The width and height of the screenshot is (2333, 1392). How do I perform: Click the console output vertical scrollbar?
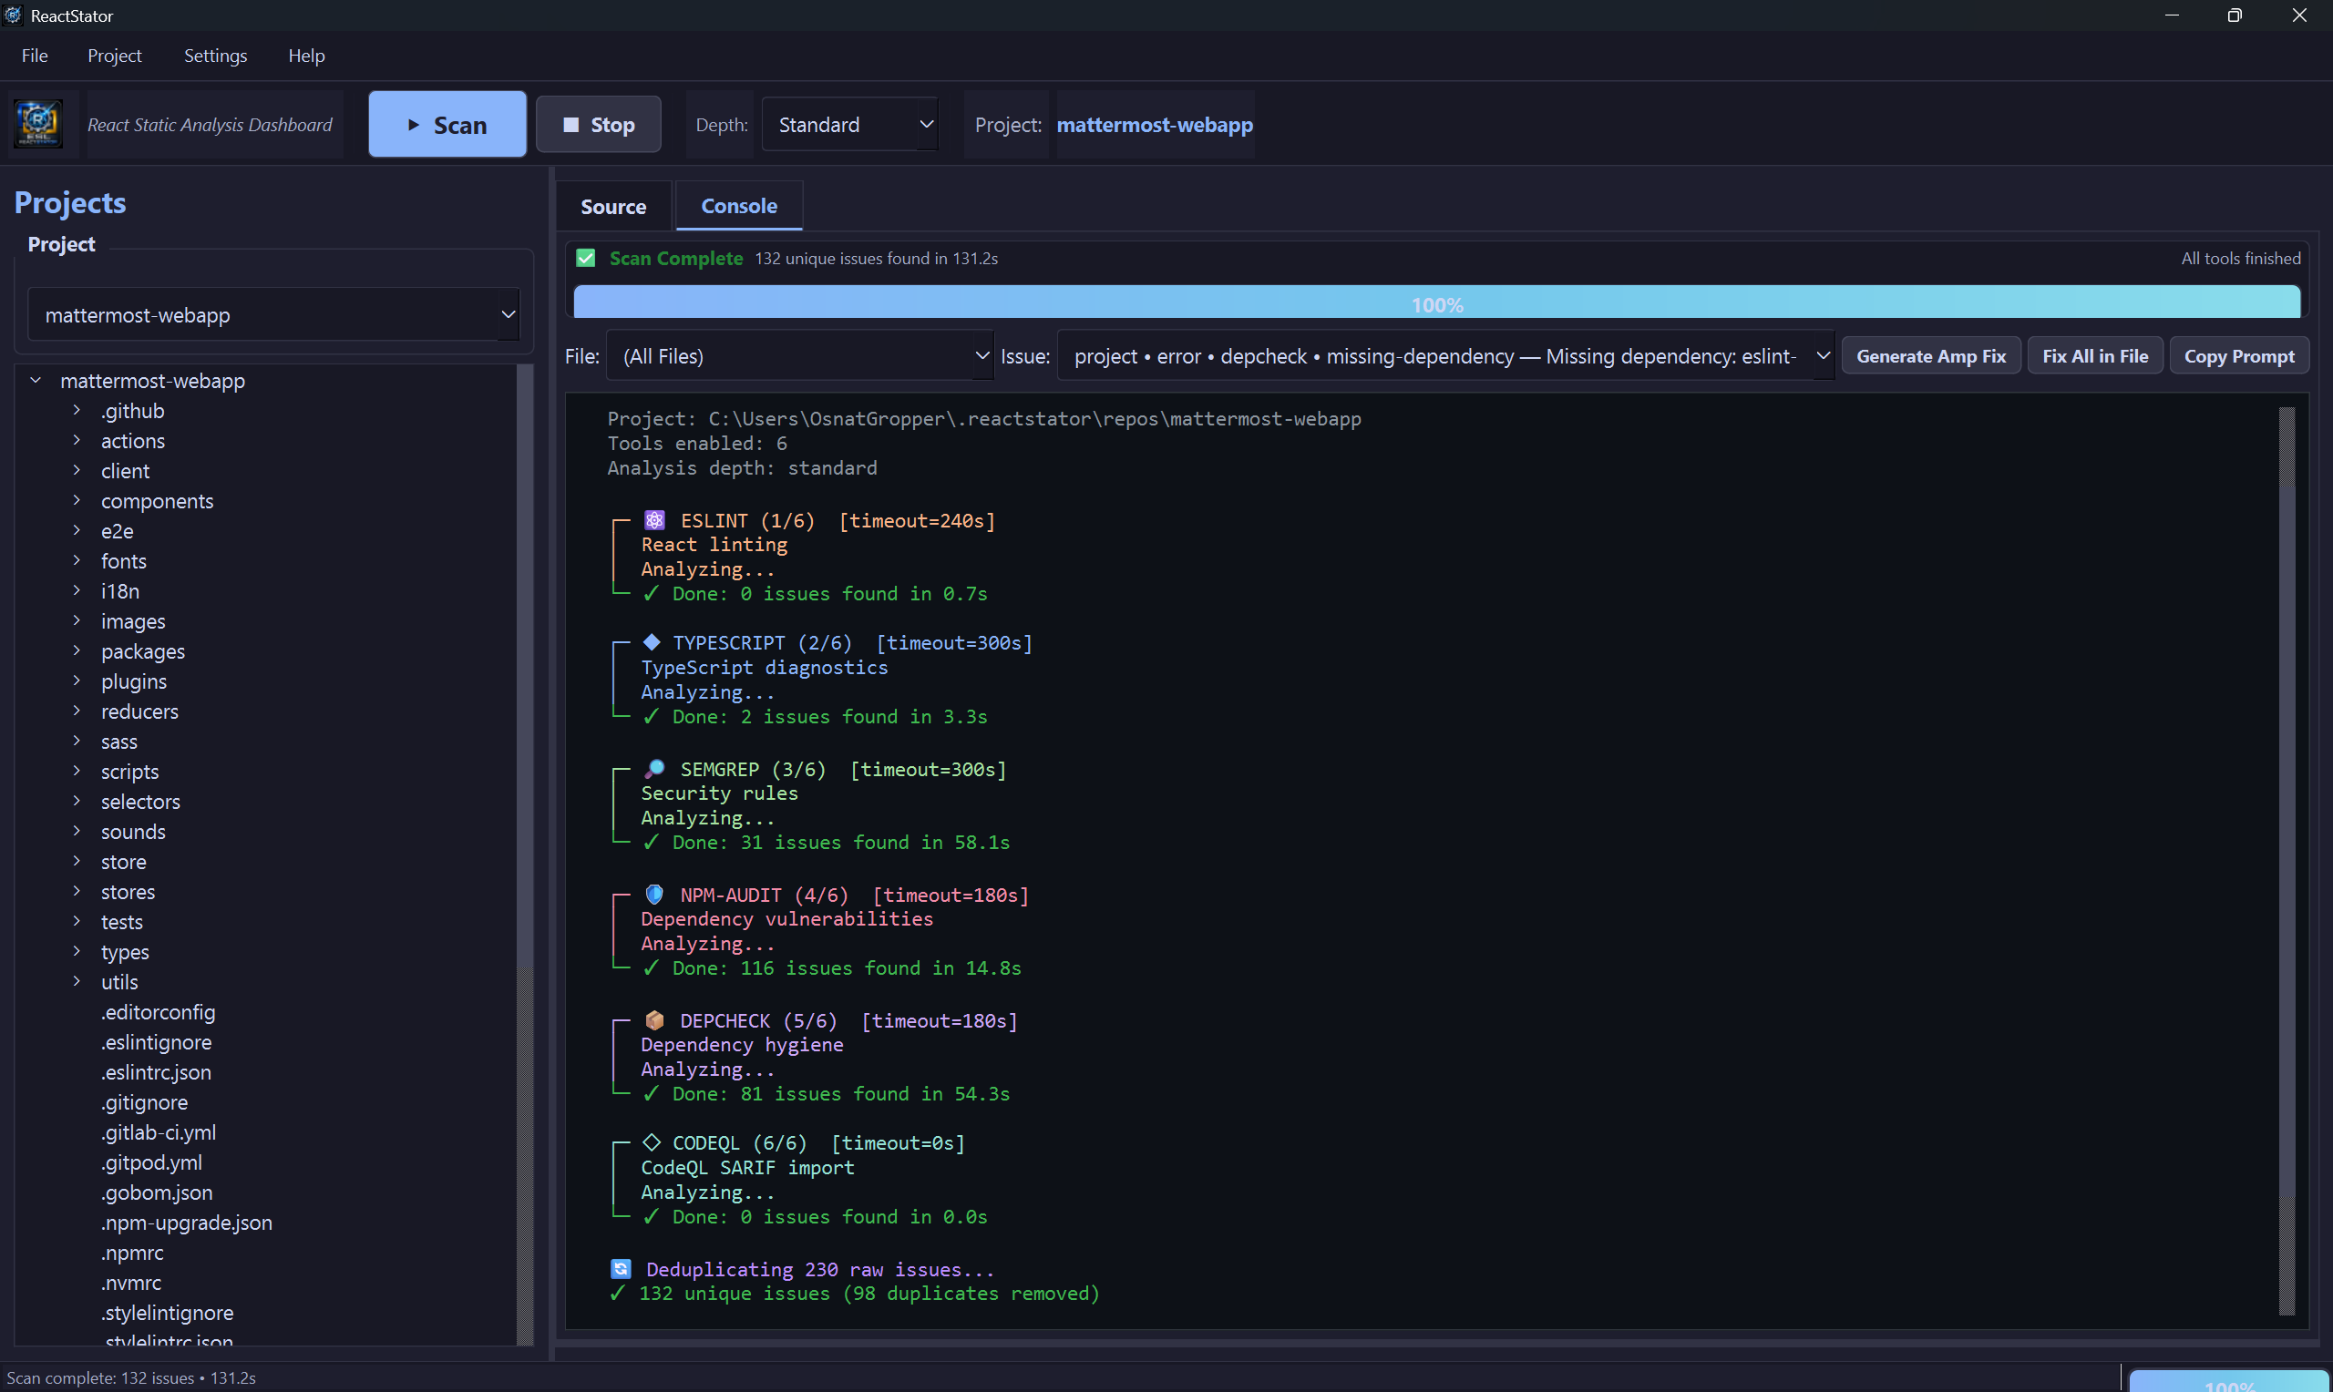pos(2287,860)
